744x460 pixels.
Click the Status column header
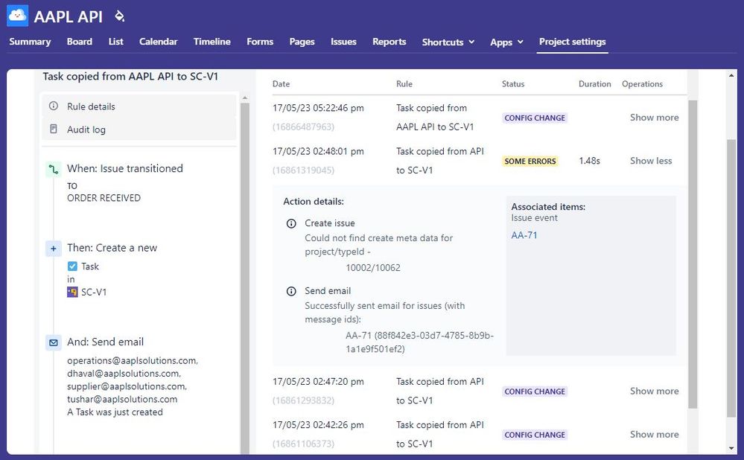coord(513,84)
